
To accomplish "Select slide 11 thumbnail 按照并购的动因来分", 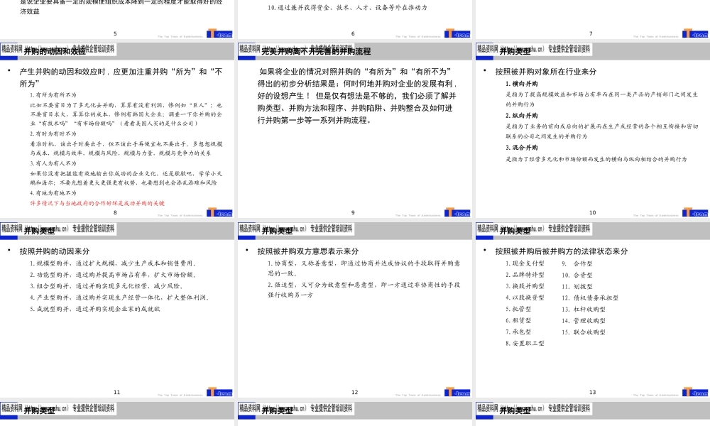I will point(117,310).
